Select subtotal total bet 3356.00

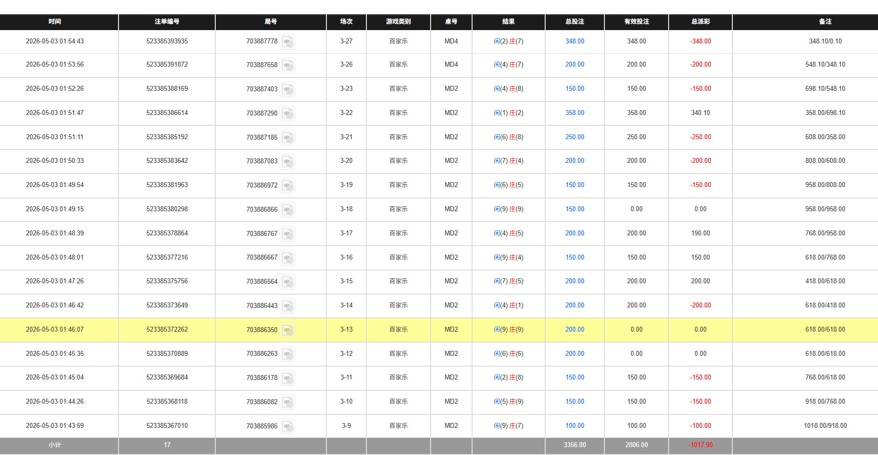[x=575, y=445]
